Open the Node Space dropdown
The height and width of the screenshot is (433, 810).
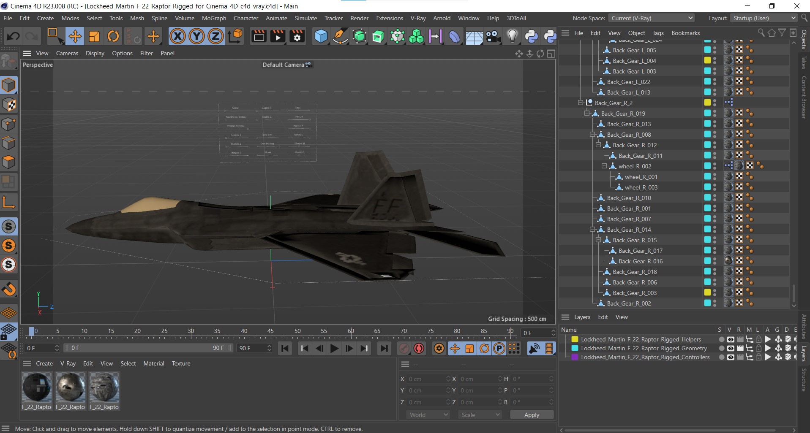tap(652, 18)
